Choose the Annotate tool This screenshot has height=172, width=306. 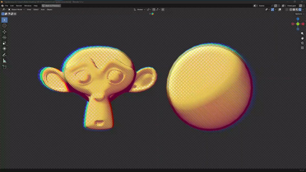[4, 55]
